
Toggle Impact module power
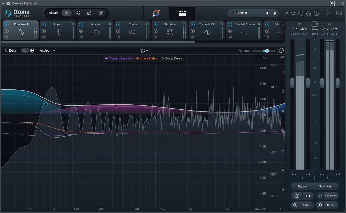[44, 24]
